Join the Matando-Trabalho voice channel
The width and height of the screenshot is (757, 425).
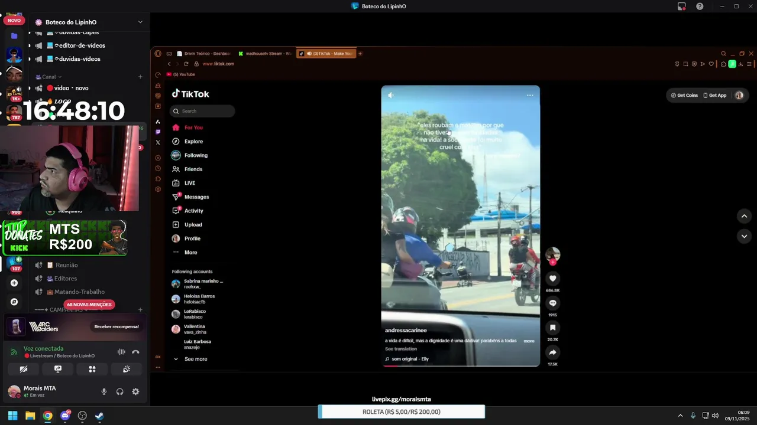[x=79, y=292]
